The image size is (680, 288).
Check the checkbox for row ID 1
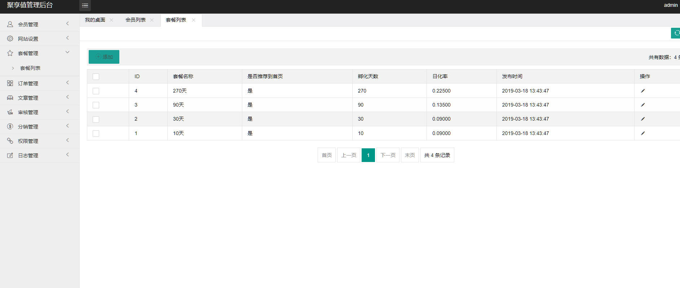96,134
